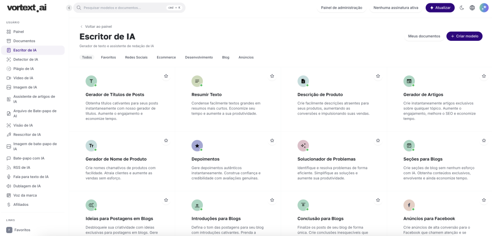Open user profile avatar menu
This screenshot has width=492, height=236.
[484, 8]
